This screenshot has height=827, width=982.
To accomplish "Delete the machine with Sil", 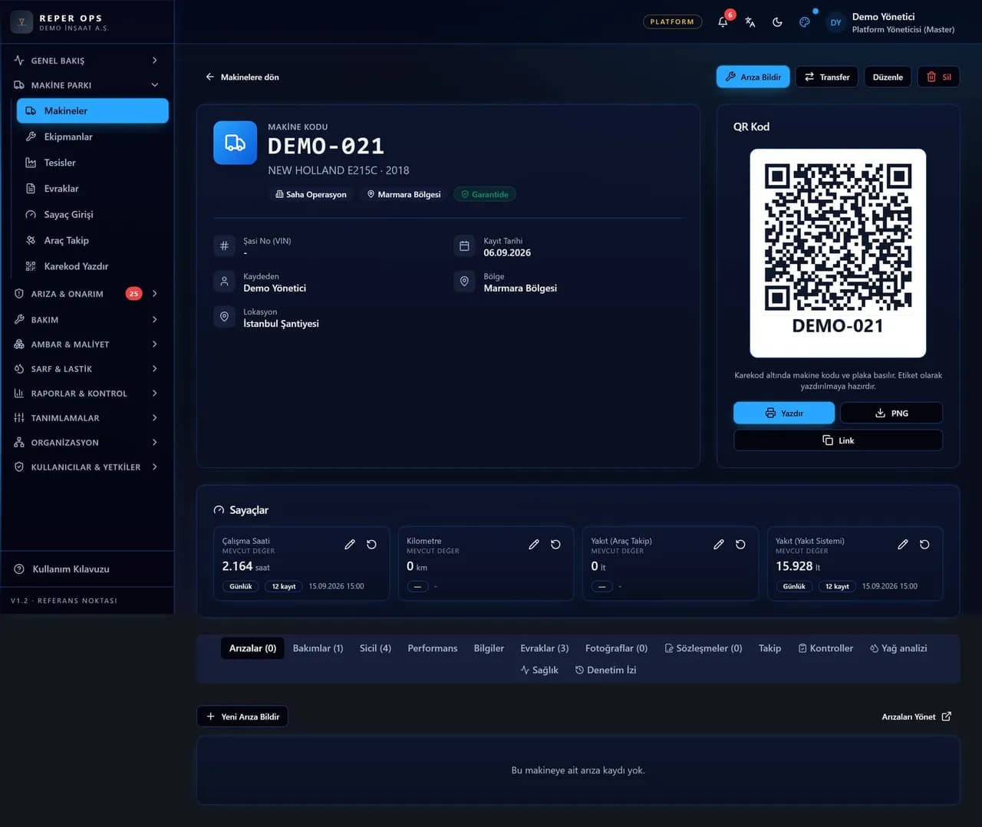I will 938,77.
